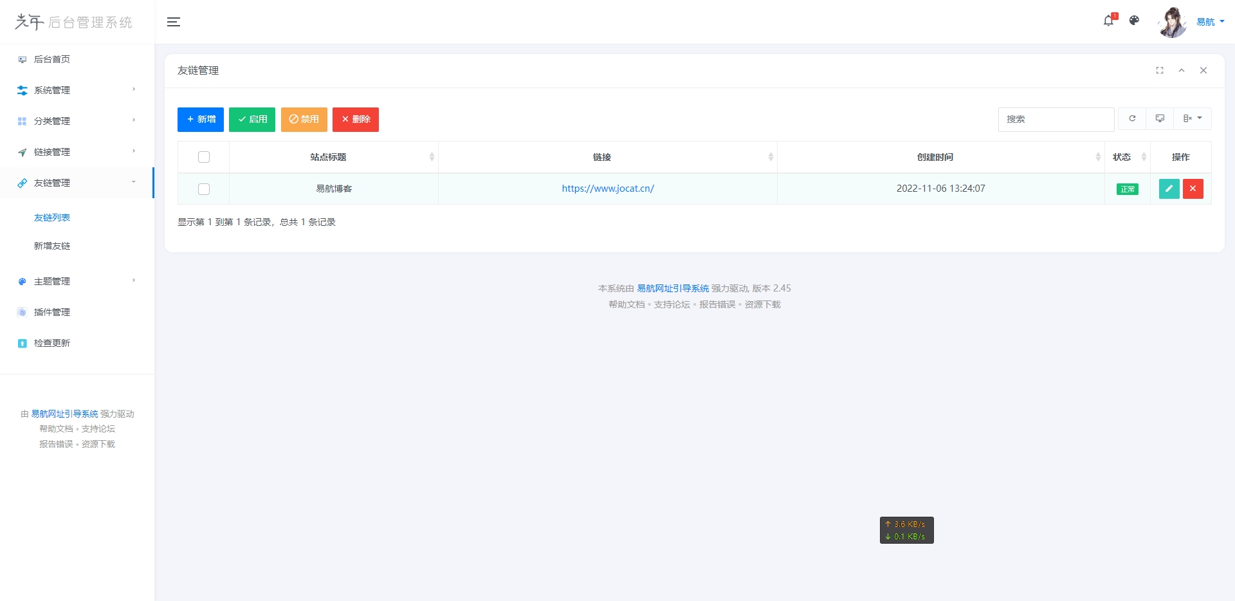Check the select-all checkbox in table header
The width and height of the screenshot is (1235, 601).
pyautogui.click(x=204, y=157)
